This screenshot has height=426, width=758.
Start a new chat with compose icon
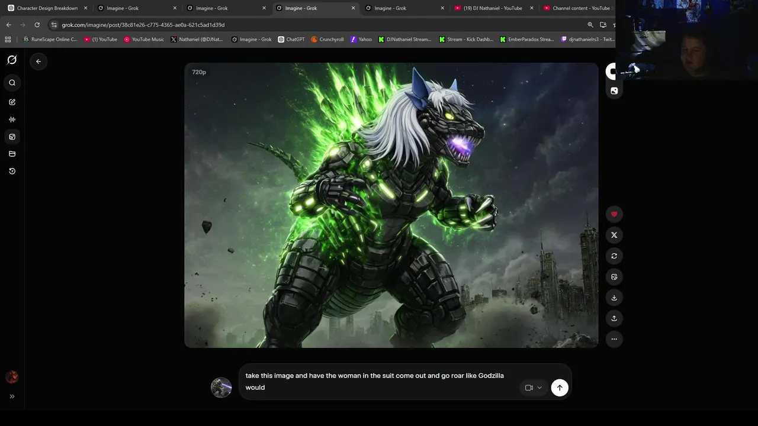[x=12, y=102]
